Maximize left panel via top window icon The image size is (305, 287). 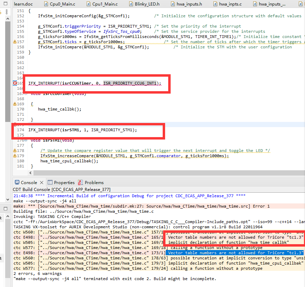(x=6, y=3)
